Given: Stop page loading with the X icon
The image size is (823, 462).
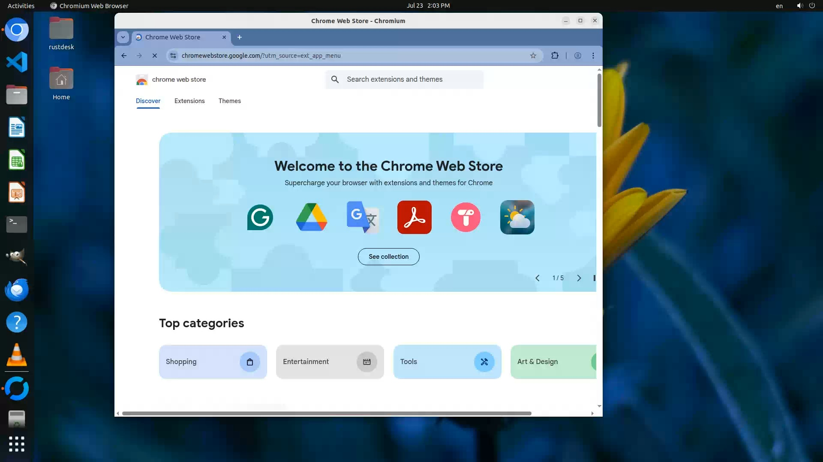Looking at the screenshot, I should [x=155, y=56].
